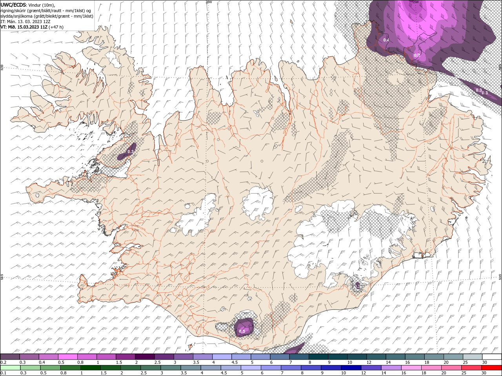This screenshot has height=376, width=502.
Task: Select the 'VT: Mið. 15.03.2023 11Z' valid time
Action: click(24, 27)
